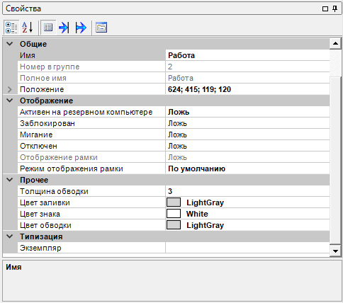343x303 pixels.
Task: Expand the Положение property
Action: [x=10, y=89]
